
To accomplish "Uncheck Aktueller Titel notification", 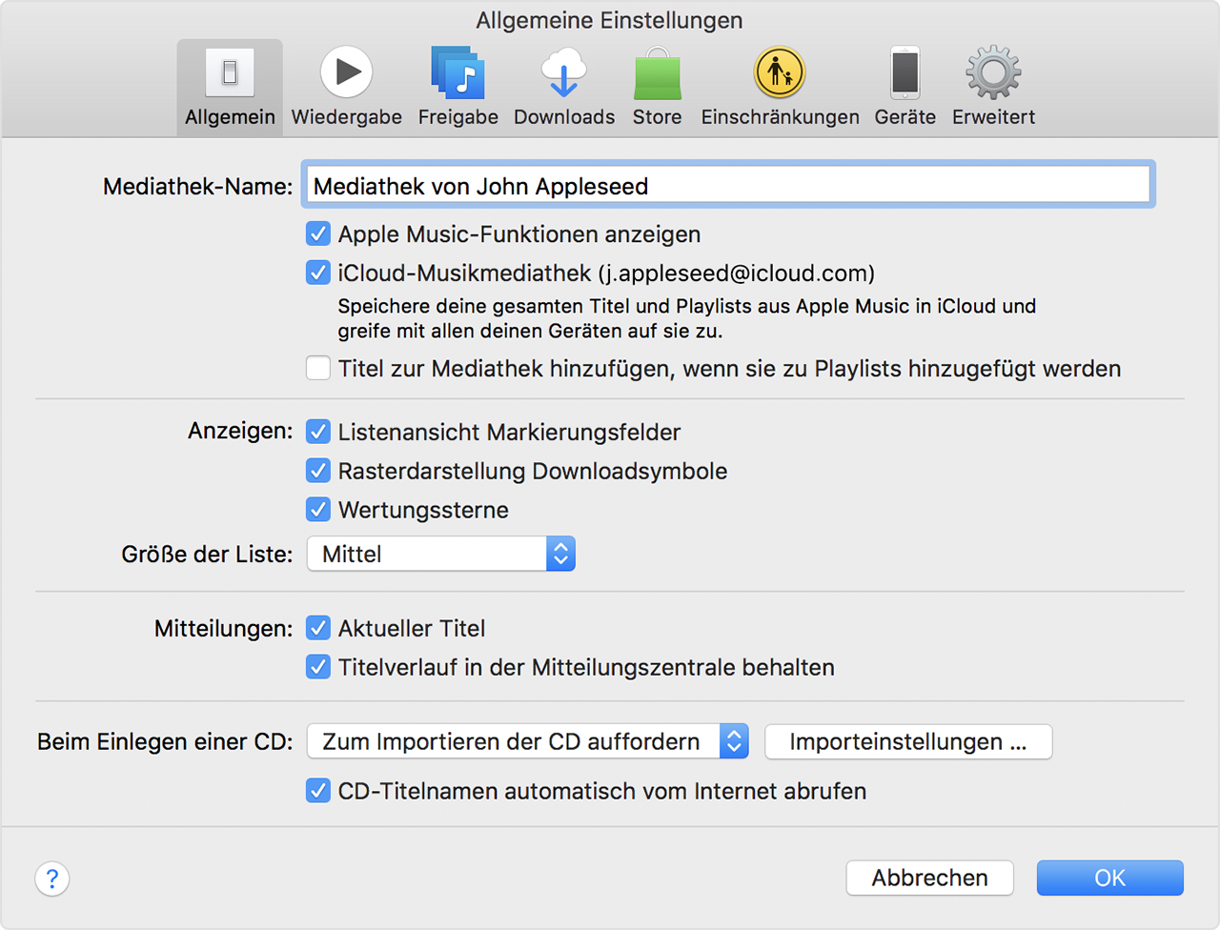I will [x=318, y=629].
